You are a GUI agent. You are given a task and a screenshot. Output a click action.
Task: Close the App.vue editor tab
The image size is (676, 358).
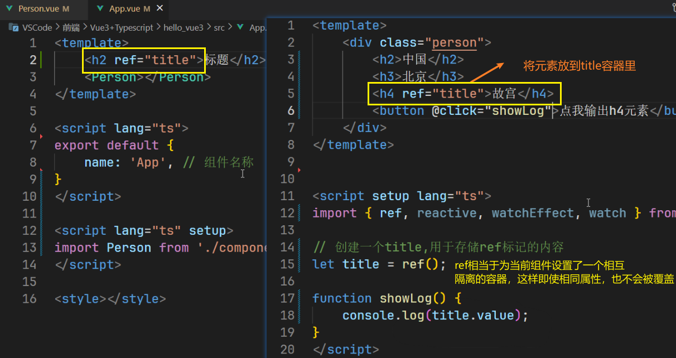(x=160, y=9)
